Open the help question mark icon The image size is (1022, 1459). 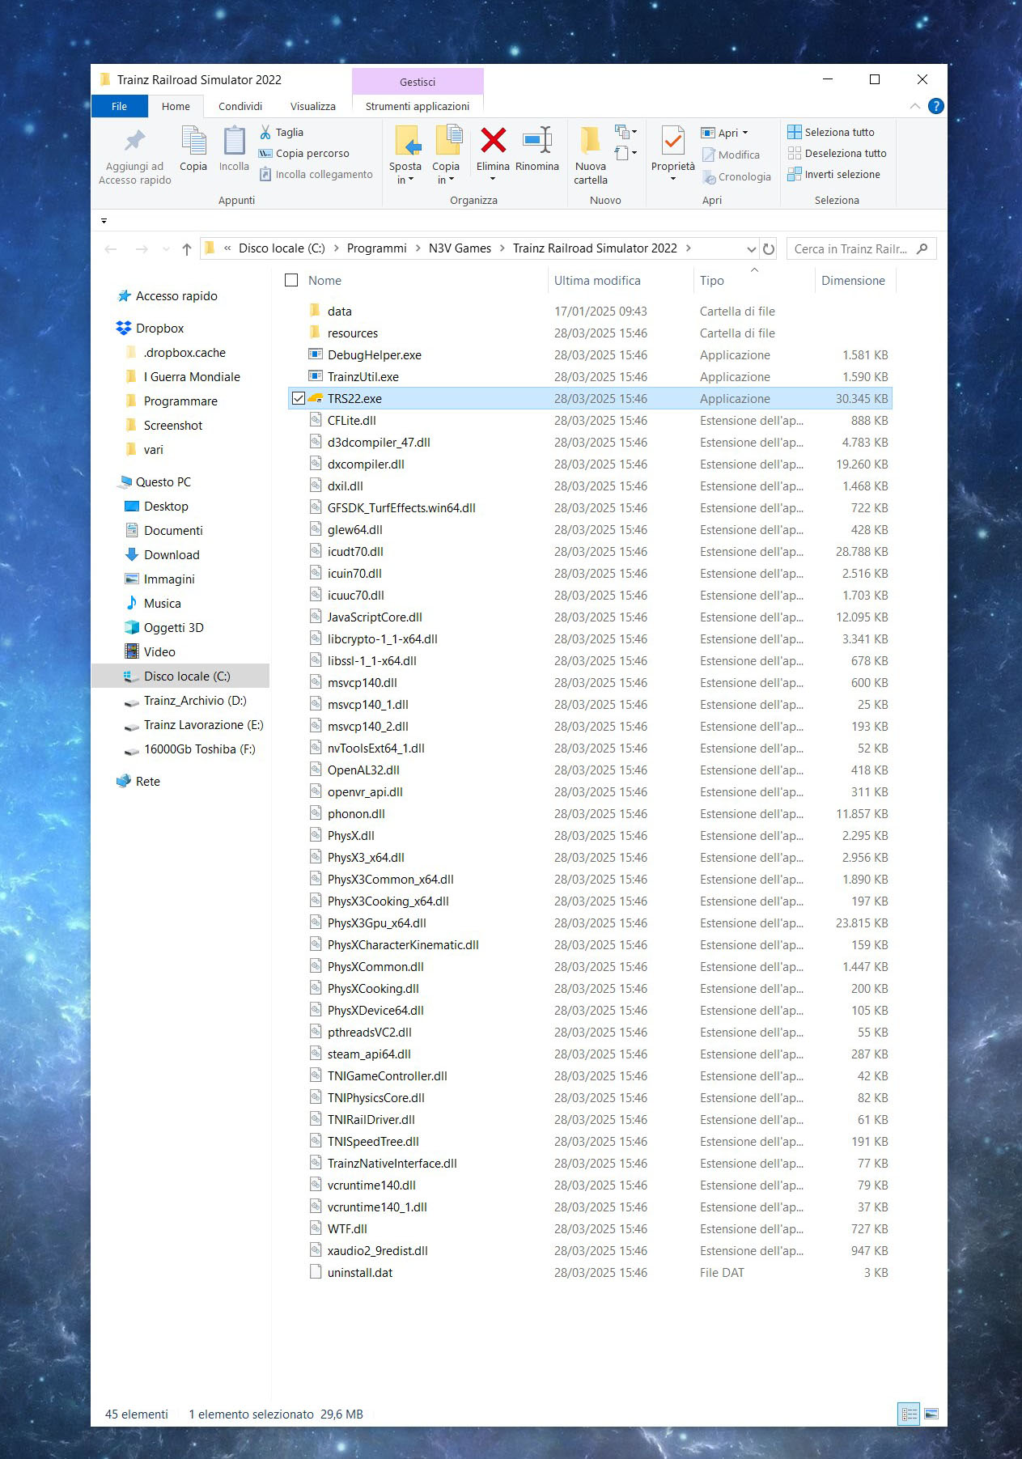click(x=935, y=106)
